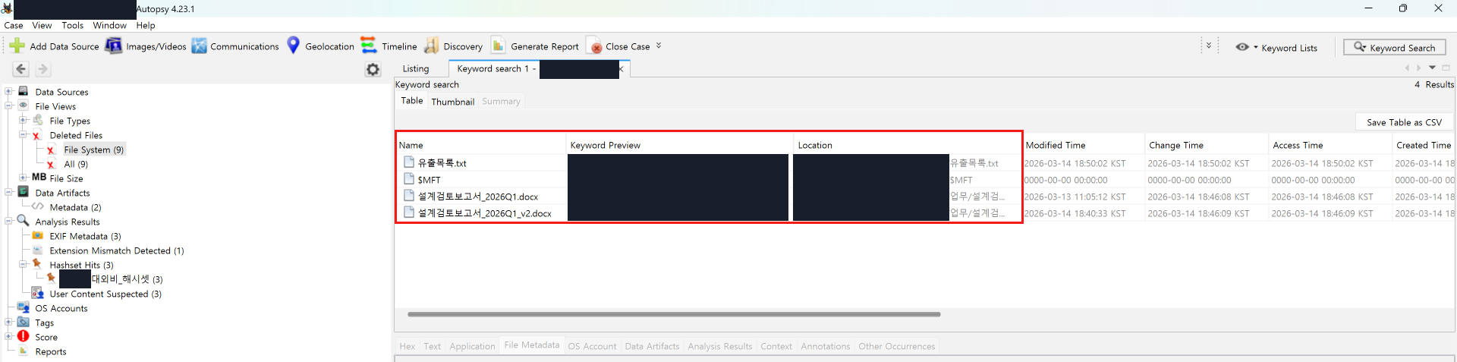The width and height of the screenshot is (1457, 362).
Task: Open the Hex content viewer tab
Action: point(408,346)
